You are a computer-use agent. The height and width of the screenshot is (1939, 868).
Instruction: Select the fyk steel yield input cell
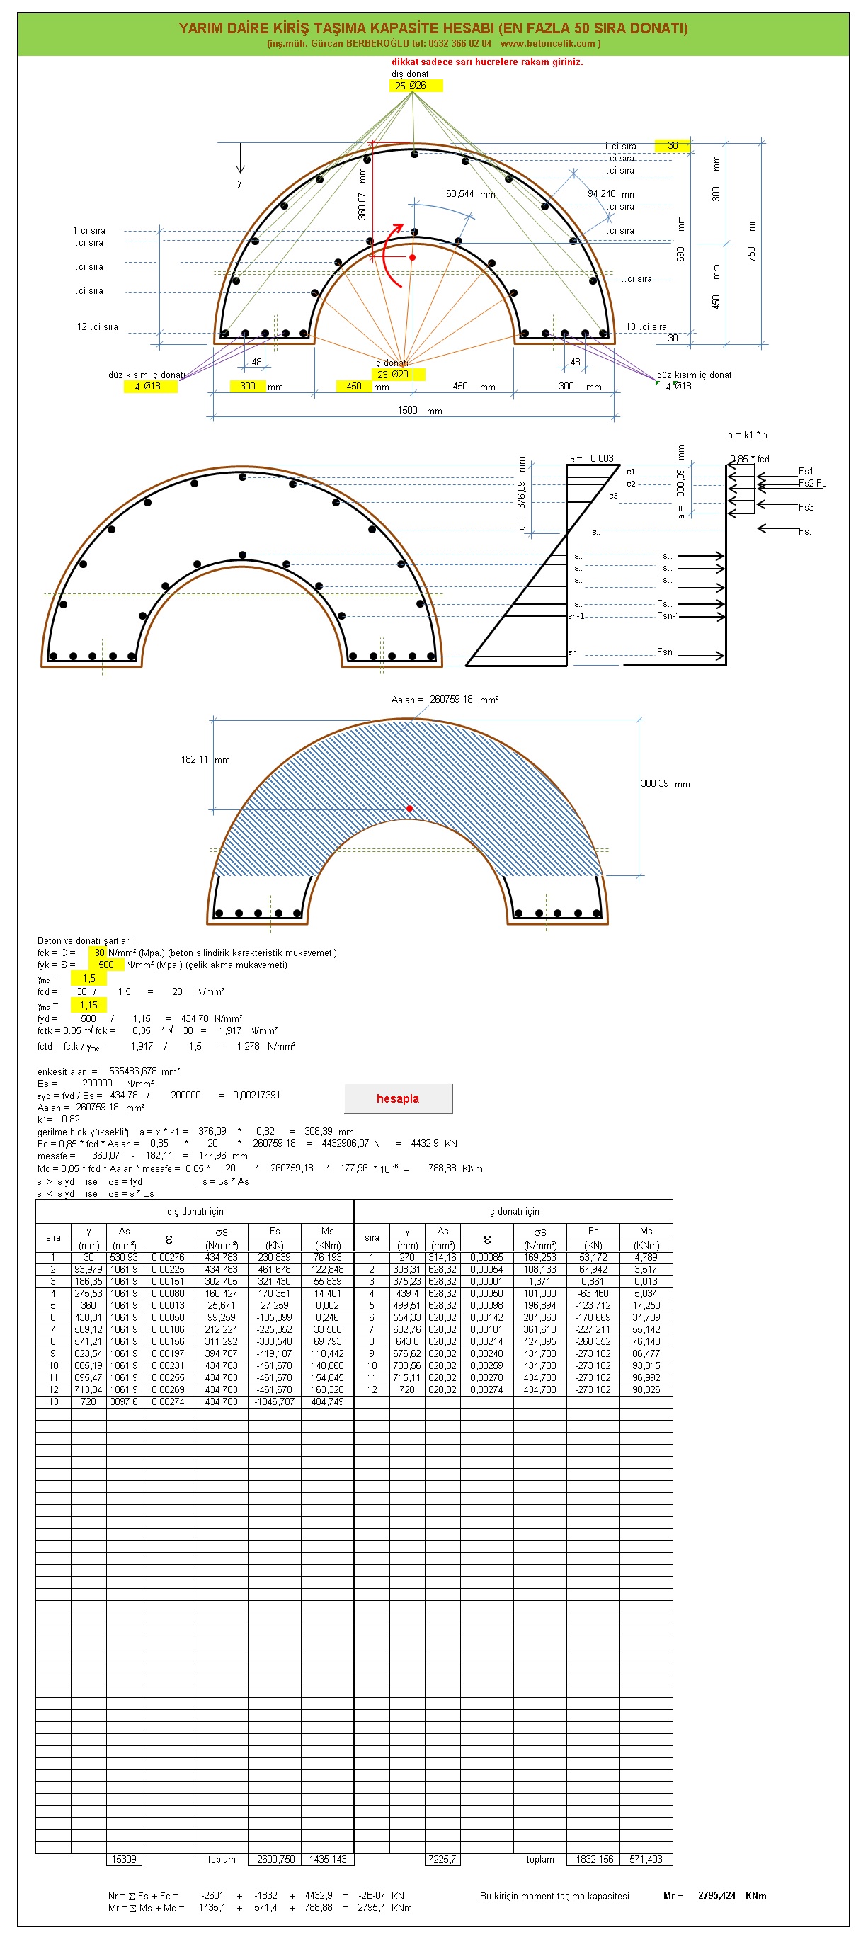point(105,965)
